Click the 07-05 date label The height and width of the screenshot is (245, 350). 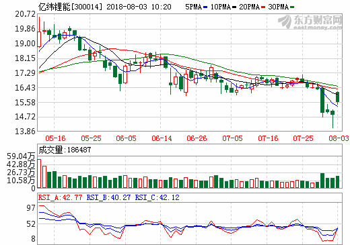232,138
